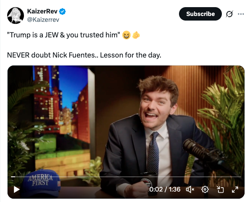Seek along the video progress bar

[126, 177]
